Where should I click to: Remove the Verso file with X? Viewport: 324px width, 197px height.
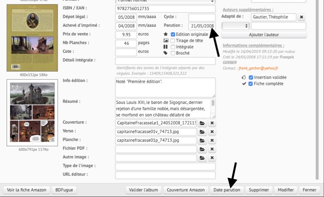point(212,132)
